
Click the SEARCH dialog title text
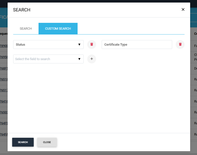click(22, 10)
